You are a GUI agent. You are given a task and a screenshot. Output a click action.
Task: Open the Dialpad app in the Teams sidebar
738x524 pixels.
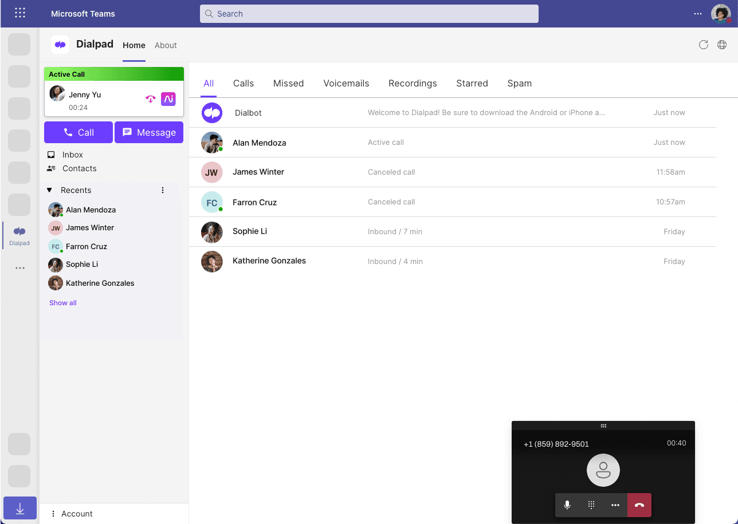[19, 235]
